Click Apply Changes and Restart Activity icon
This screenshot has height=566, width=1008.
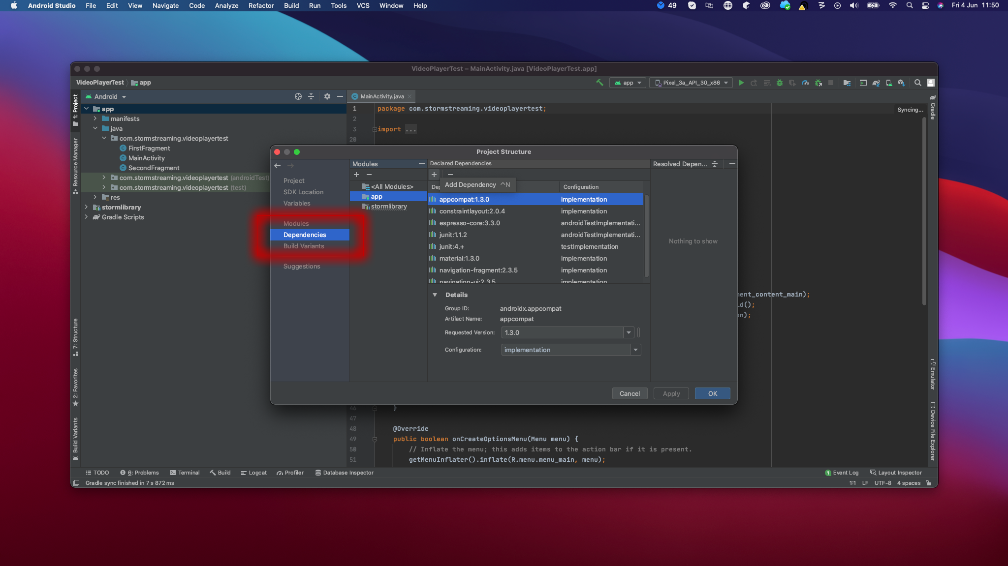pos(754,83)
